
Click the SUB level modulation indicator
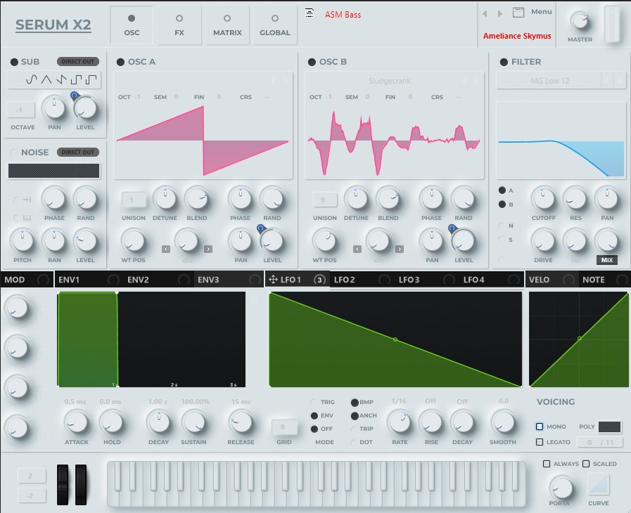coord(74,96)
